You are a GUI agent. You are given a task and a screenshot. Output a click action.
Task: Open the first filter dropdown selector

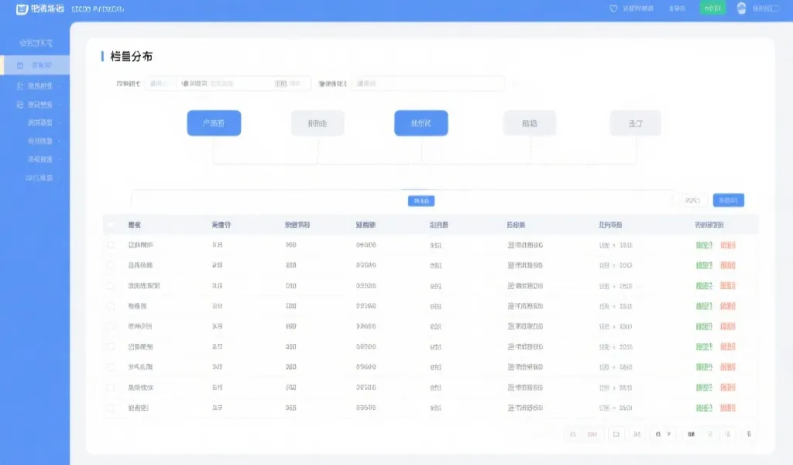[160, 83]
